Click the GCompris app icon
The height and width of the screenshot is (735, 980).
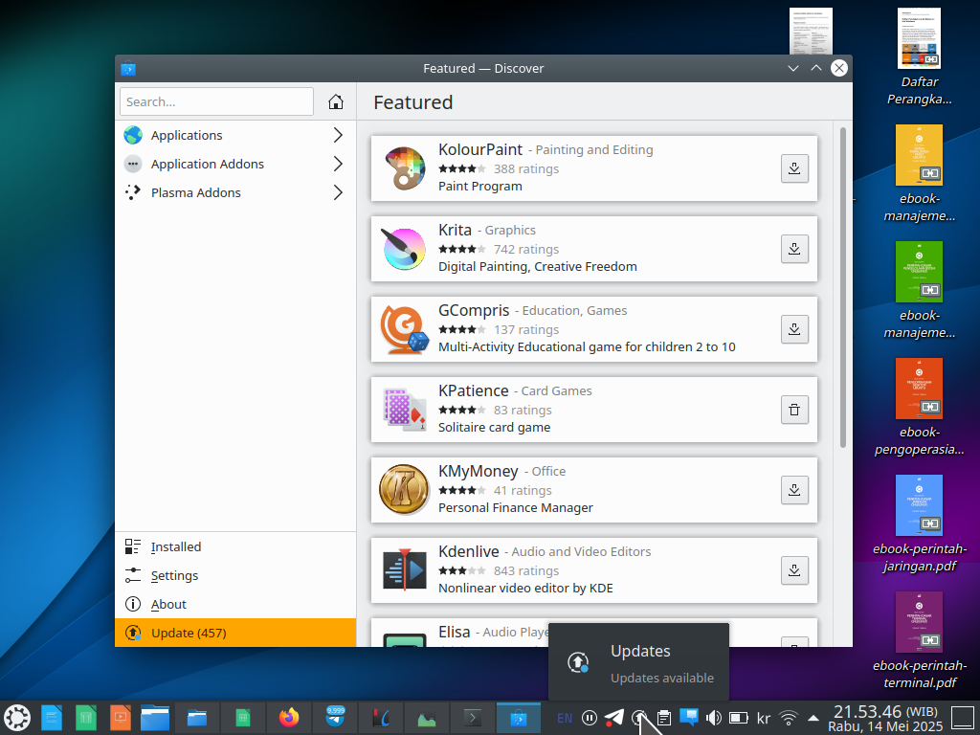(405, 329)
